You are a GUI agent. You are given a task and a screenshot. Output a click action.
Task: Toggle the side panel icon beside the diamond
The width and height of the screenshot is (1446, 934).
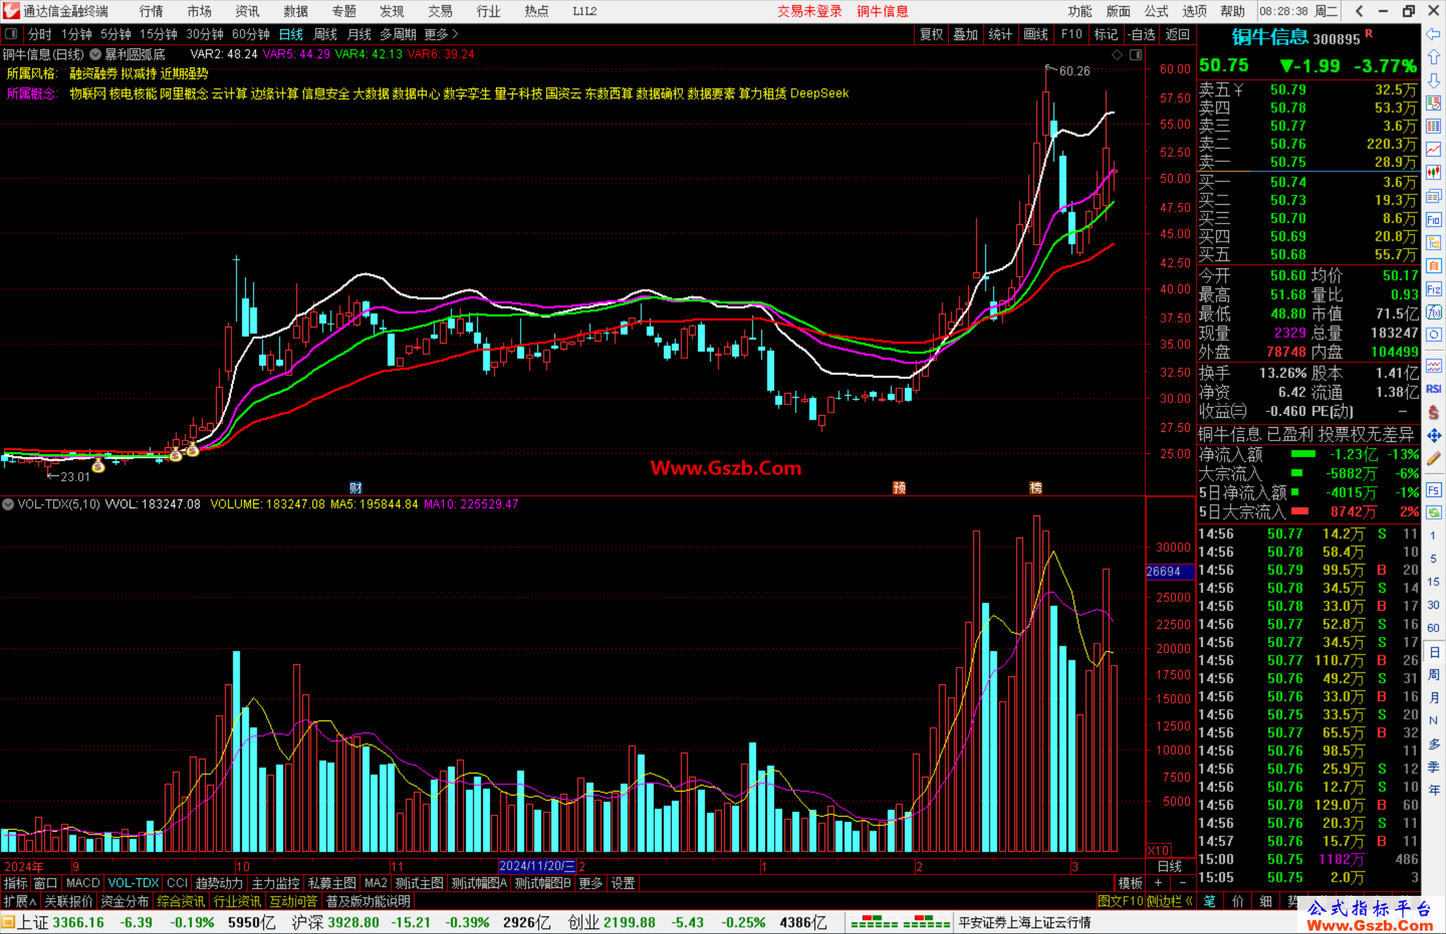pos(1135,55)
